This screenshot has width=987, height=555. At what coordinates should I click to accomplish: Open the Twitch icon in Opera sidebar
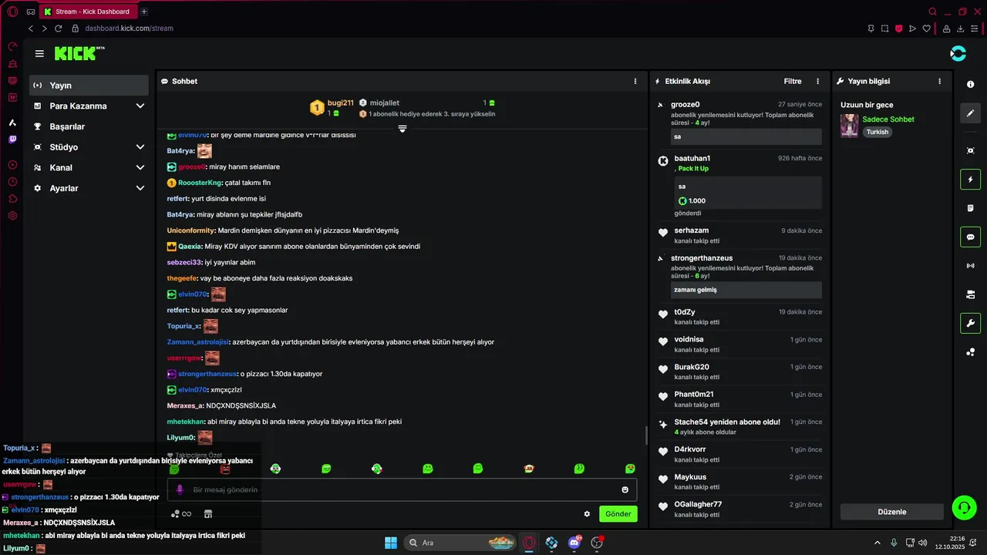(12, 140)
